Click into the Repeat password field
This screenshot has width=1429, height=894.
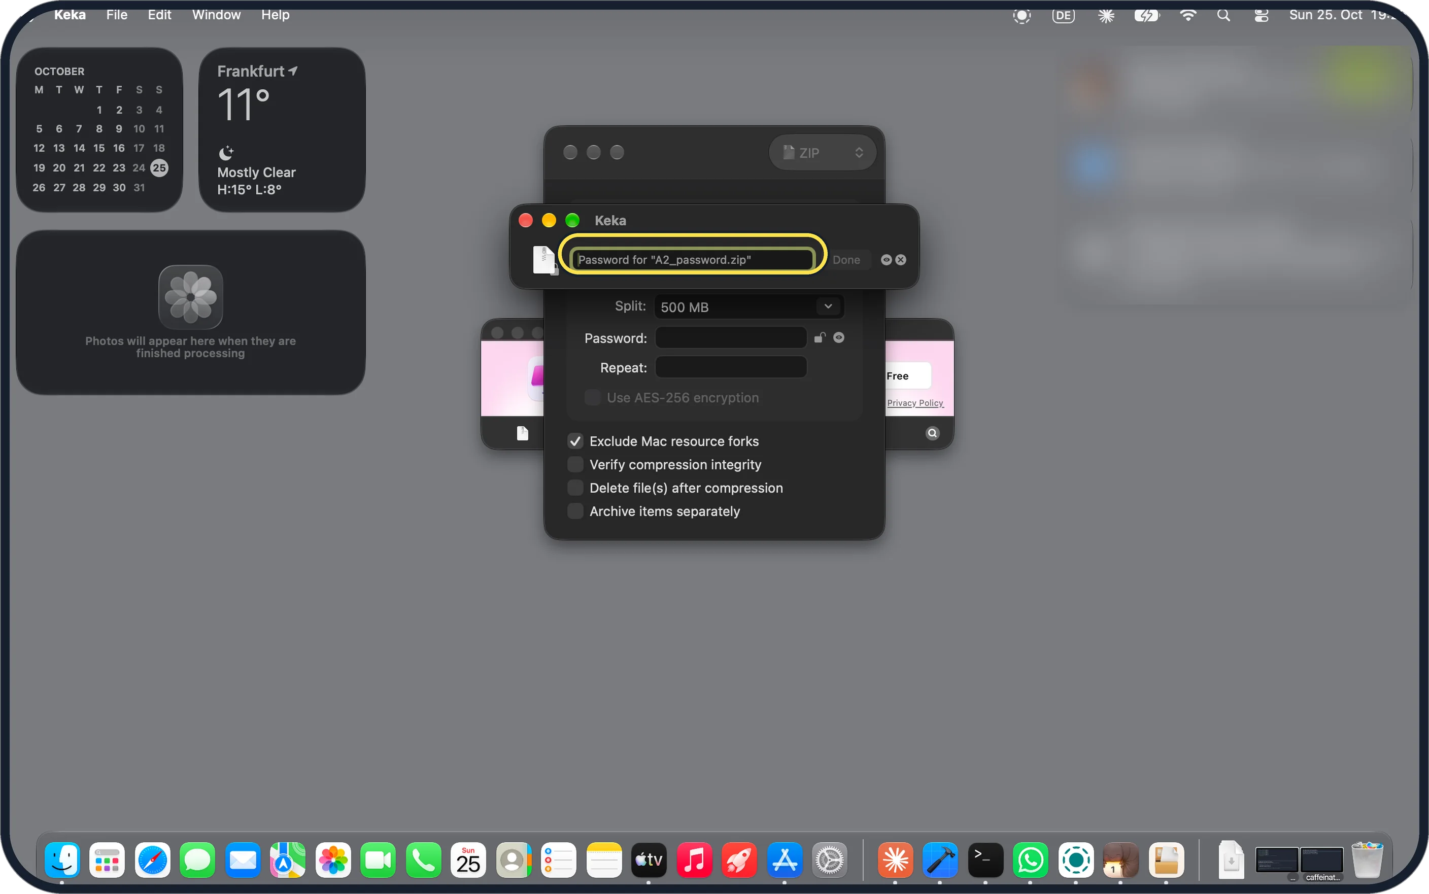point(731,367)
